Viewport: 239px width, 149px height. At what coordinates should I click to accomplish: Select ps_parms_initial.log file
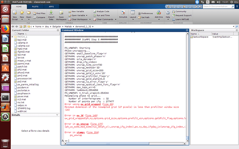pyautogui.click(x=28, y=84)
